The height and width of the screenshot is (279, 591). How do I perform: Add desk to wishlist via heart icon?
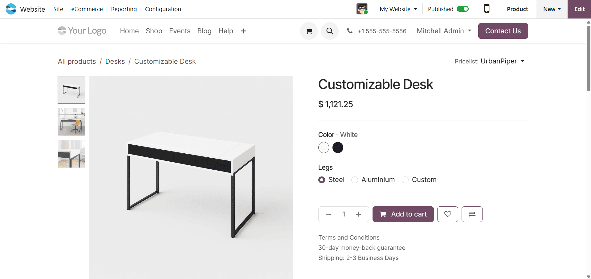447,214
